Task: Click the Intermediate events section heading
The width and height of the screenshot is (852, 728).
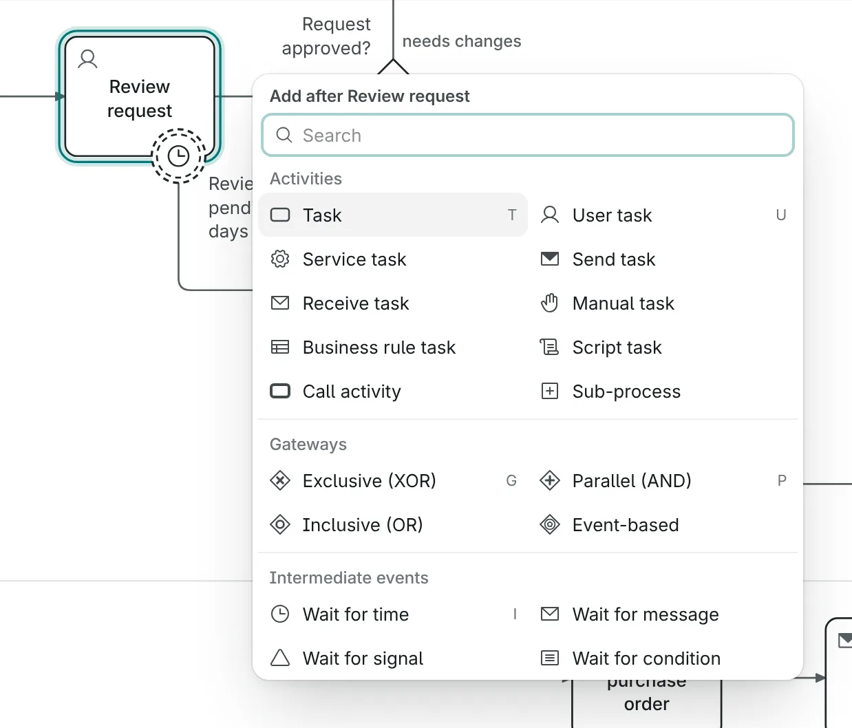Action: 349,577
